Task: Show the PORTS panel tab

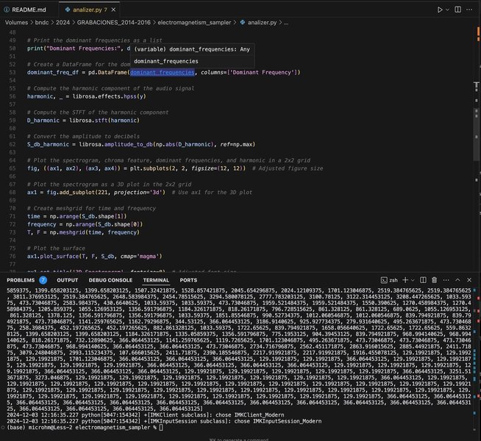Action: point(188,280)
